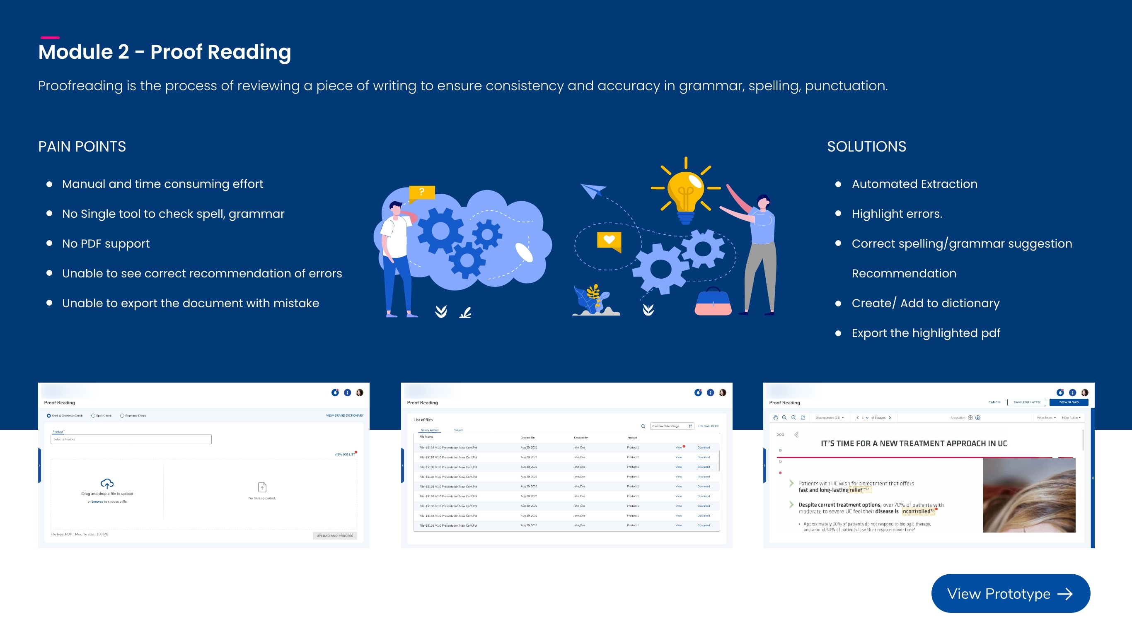Select the hand pan tool in viewer toolbar
The width and height of the screenshot is (1132, 636).
click(776, 418)
